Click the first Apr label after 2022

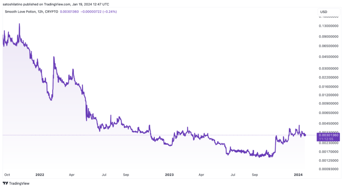[x=72, y=175]
